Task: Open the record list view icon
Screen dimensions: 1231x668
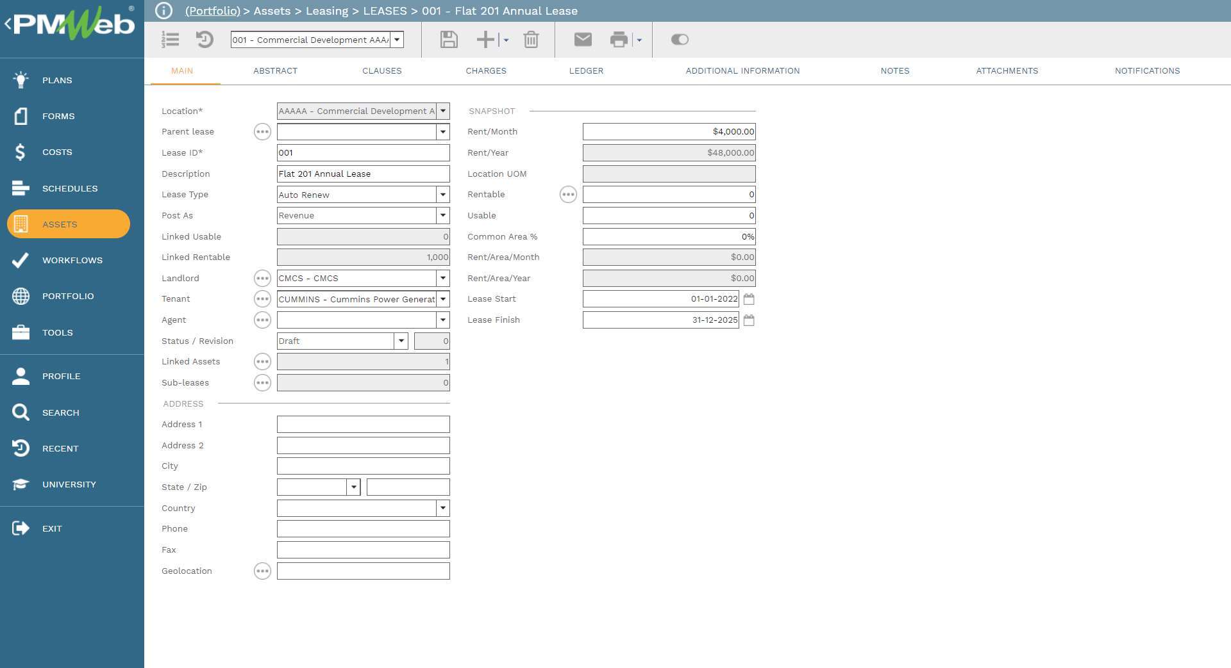Action: (x=171, y=40)
